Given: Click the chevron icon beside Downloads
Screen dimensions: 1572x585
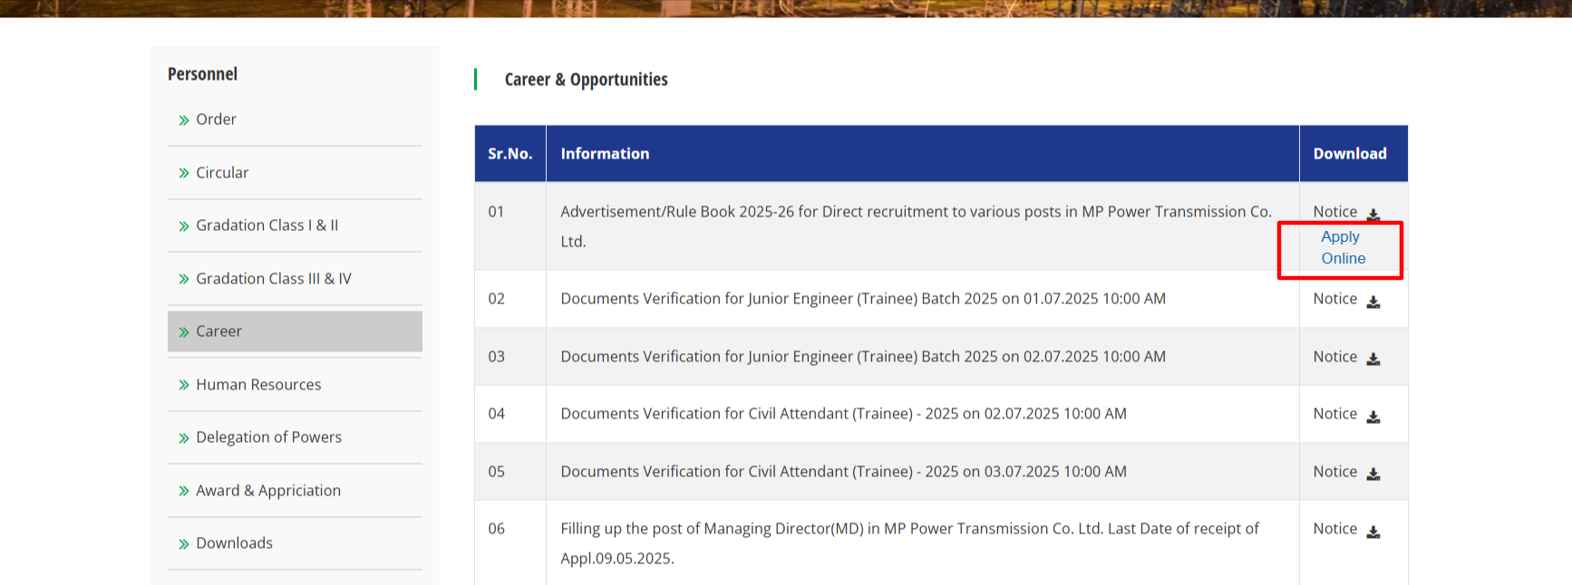Looking at the screenshot, I should (x=184, y=544).
